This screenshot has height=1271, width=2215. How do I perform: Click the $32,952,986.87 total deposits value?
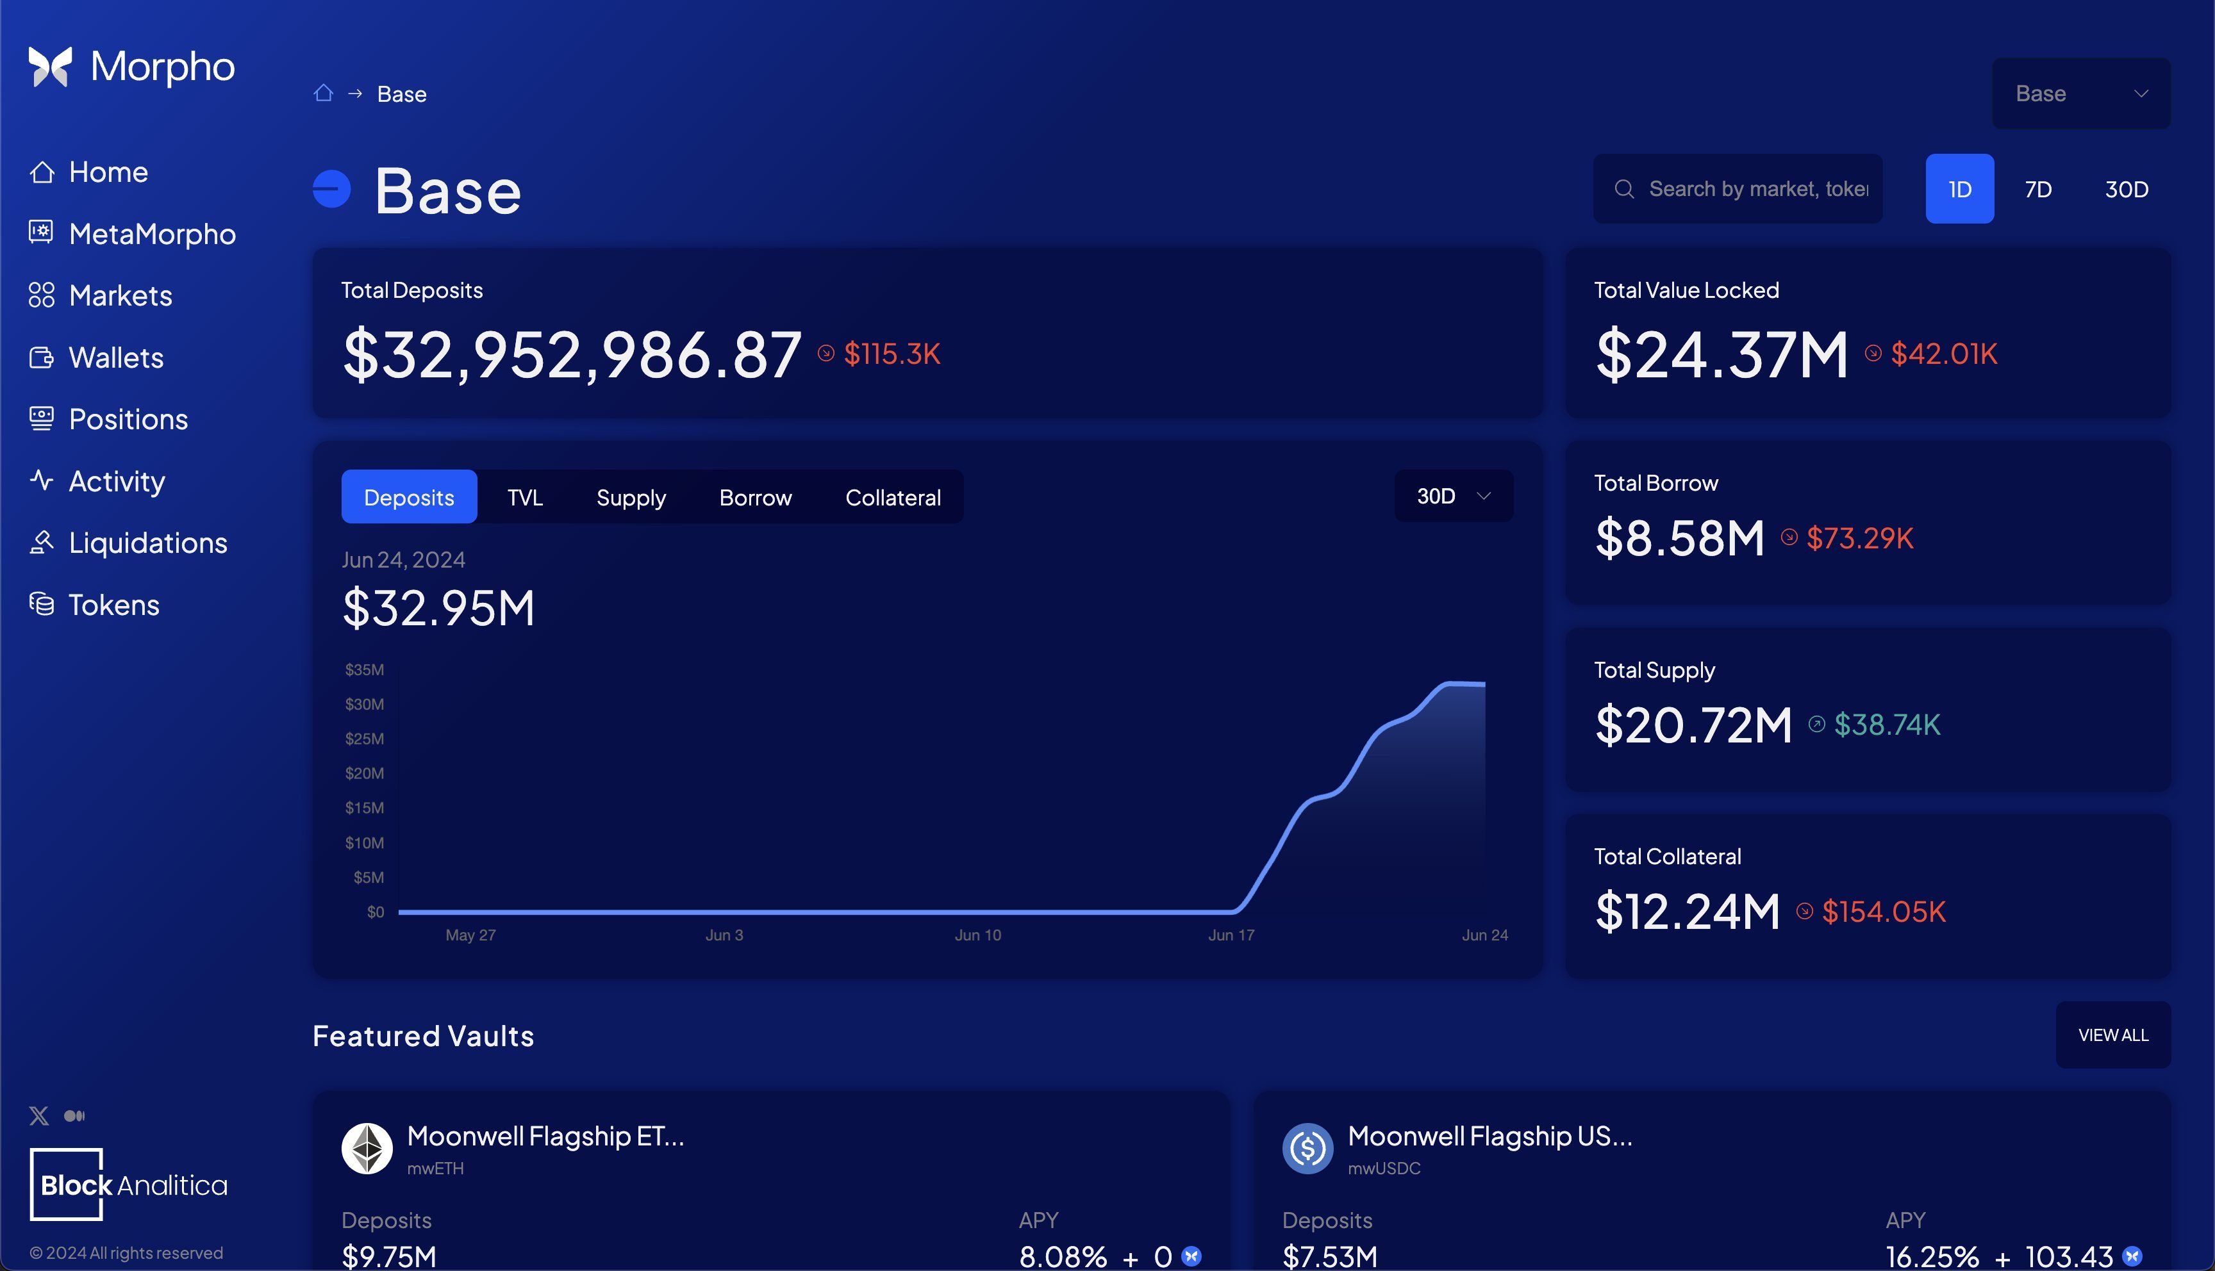point(572,354)
